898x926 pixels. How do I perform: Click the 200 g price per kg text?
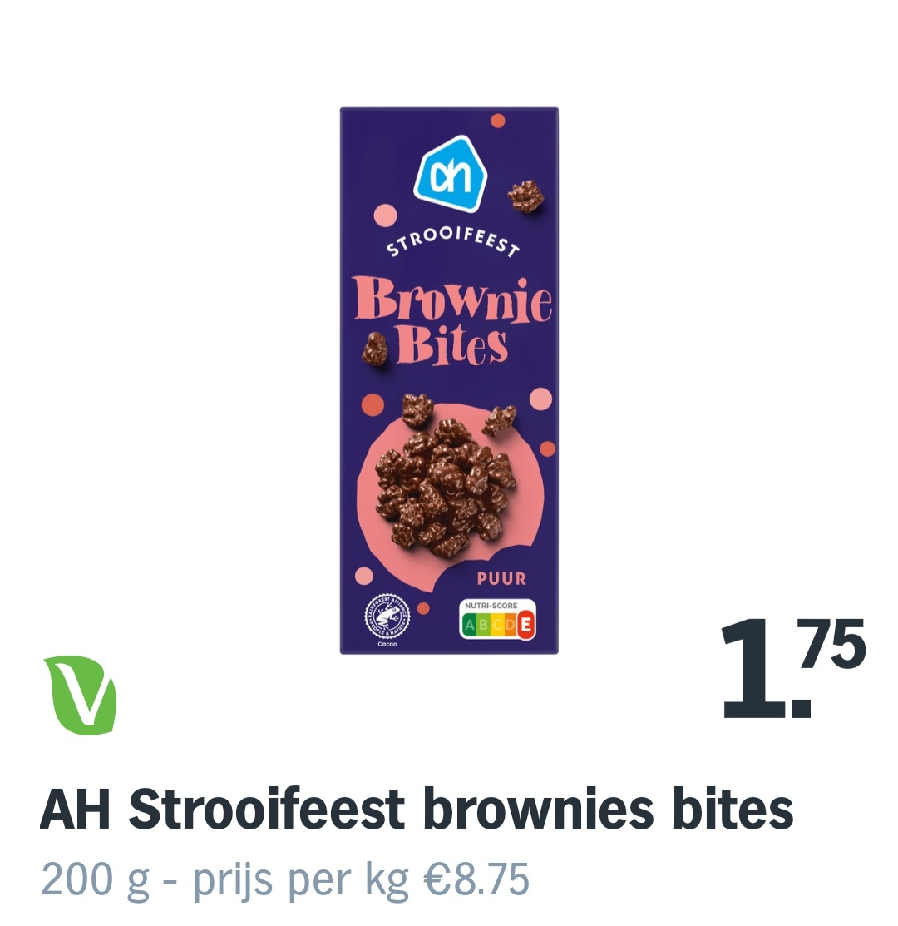point(285,879)
